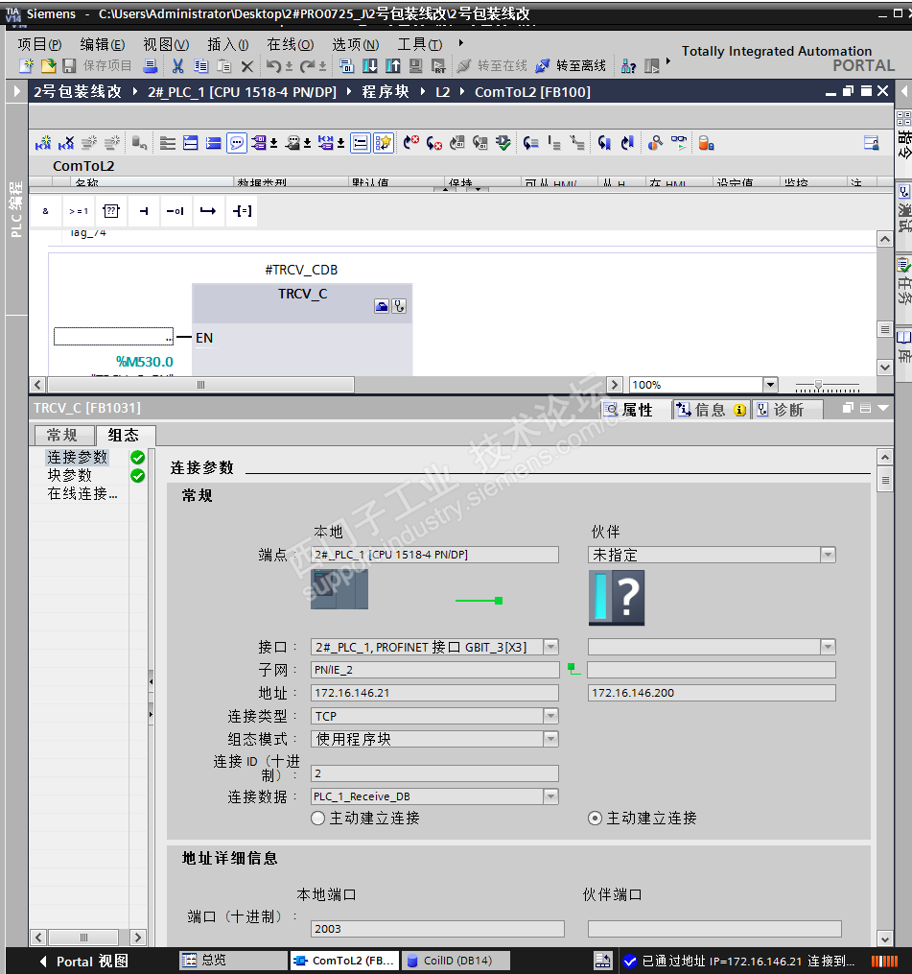Click the cut scissors icon
Image resolution: width=912 pixels, height=974 pixels.
click(x=178, y=66)
